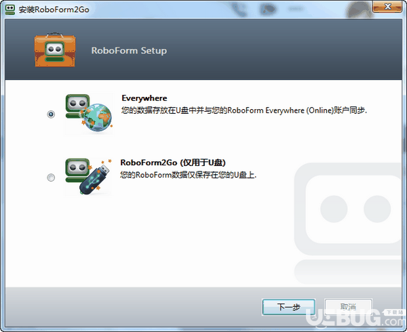Click the RoboForm briefcase logo in header

click(x=55, y=50)
